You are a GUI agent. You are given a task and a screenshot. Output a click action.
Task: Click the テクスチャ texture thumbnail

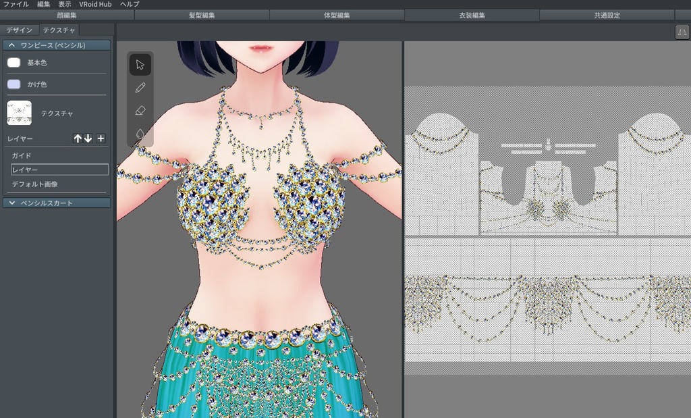[19, 113]
